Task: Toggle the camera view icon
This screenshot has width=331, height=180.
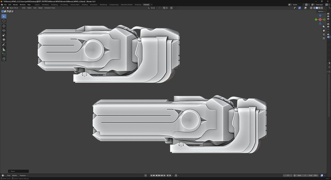Action: click(324, 34)
